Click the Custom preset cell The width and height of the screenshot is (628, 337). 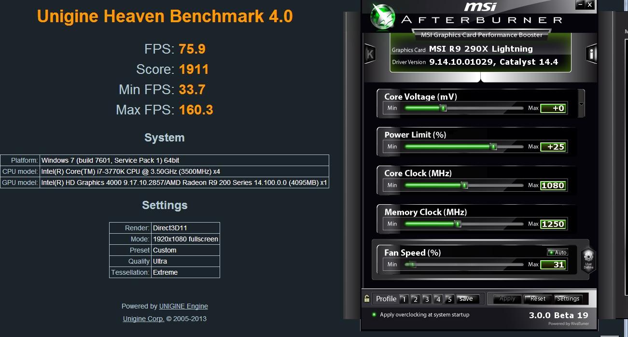(186, 250)
